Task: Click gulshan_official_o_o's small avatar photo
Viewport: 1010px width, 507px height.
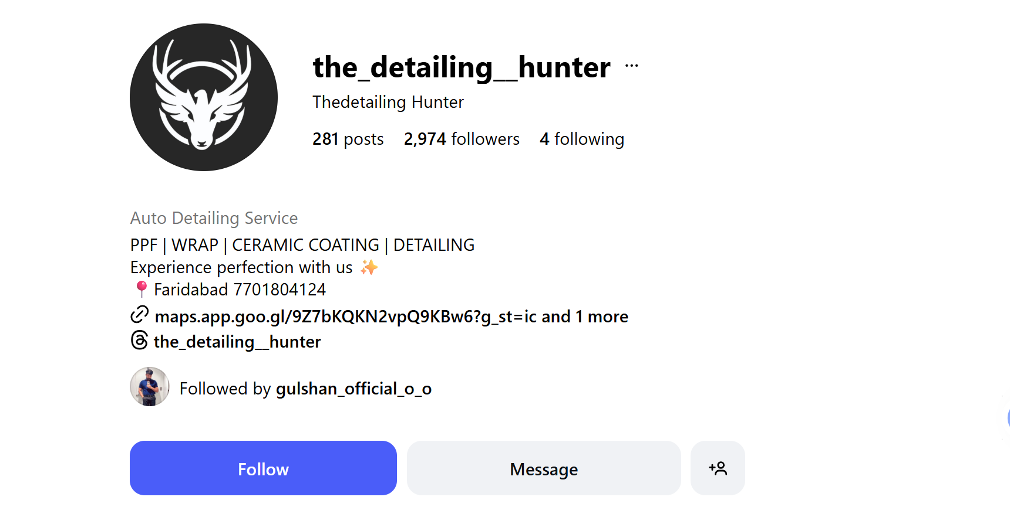Action: [x=150, y=387]
